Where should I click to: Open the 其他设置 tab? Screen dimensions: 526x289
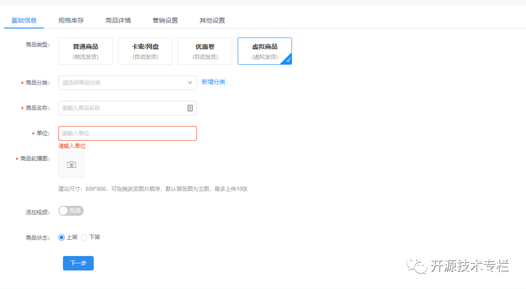tap(211, 20)
